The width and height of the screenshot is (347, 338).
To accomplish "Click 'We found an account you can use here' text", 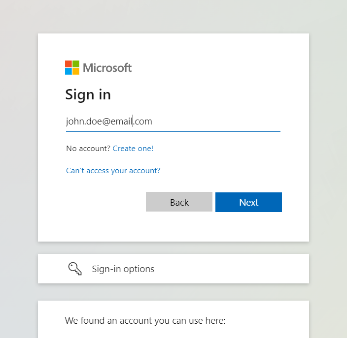I will pos(145,321).
